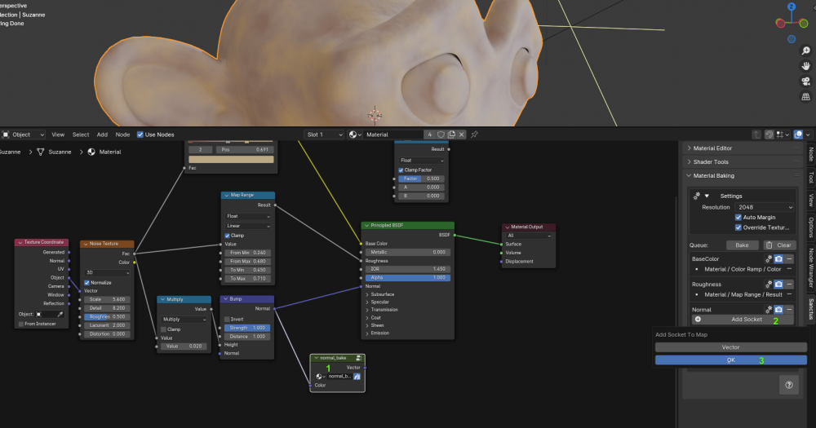Open Noise Texture 3D dimensions dropdown

(107, 272)
